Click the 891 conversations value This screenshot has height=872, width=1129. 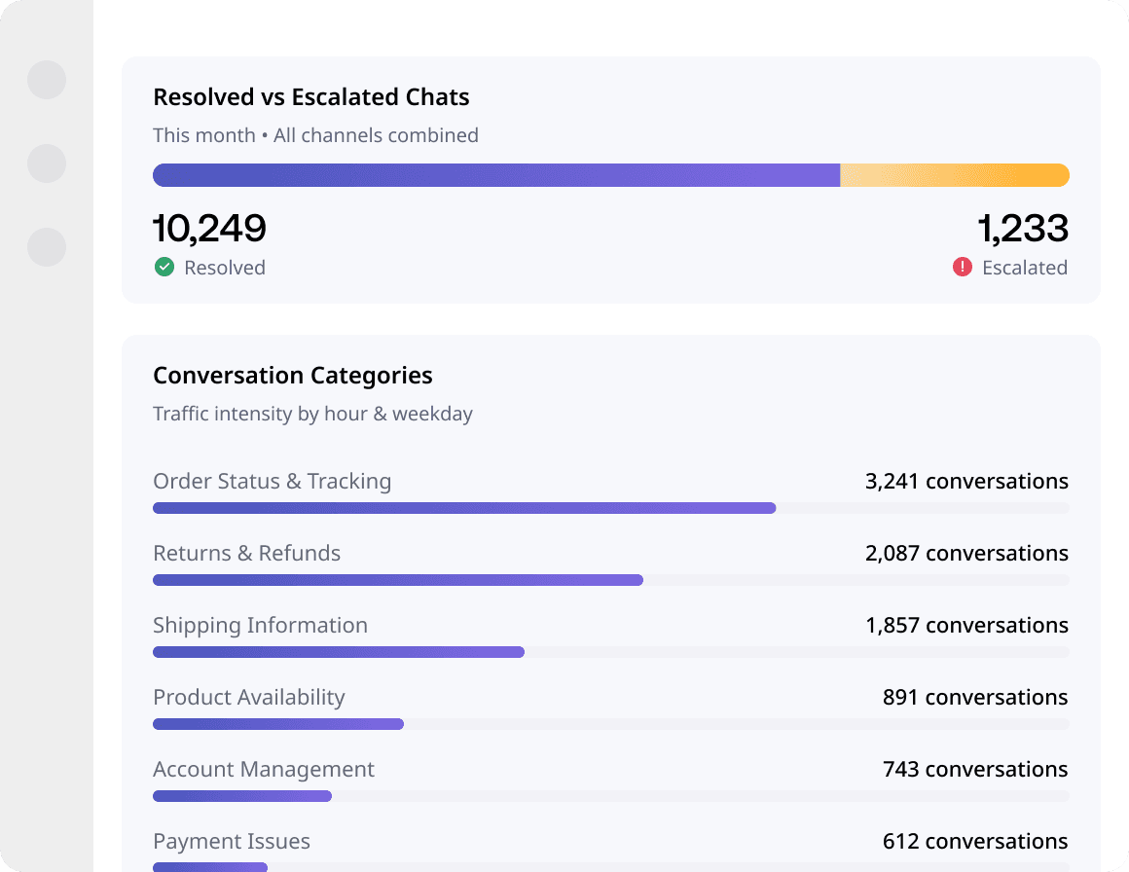[x=975, y=698]
